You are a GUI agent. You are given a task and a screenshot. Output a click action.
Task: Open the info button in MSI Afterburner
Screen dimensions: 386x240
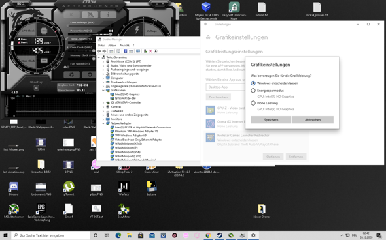click(x=109, y=15)
